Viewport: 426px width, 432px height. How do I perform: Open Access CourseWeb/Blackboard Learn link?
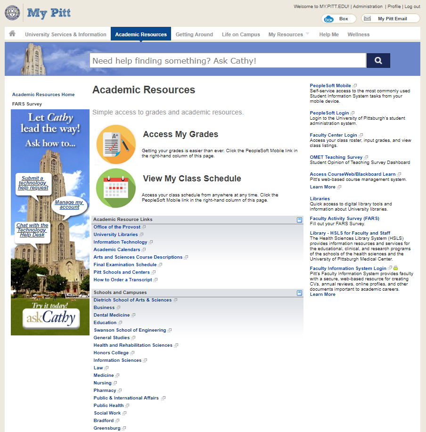(x=352, y=174)
